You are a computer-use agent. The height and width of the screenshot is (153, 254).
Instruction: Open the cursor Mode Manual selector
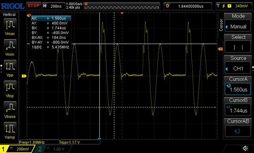pyautogui.click(x=238, y=26)
